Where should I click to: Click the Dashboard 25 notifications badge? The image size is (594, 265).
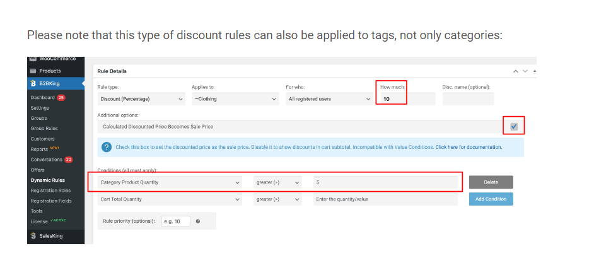coord(61,97)
